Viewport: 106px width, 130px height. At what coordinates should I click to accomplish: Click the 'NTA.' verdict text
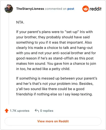click(x=20, y=22)
